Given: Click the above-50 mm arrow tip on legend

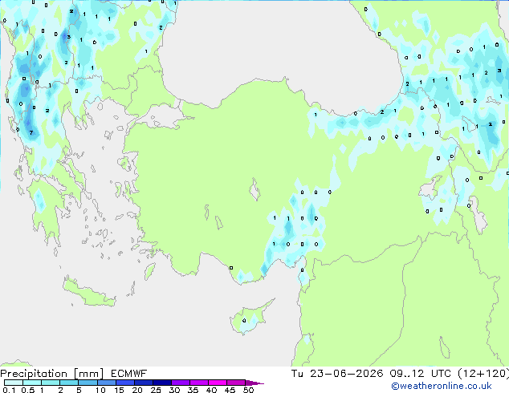Looking at the screenshot, I should coord(254,383).
